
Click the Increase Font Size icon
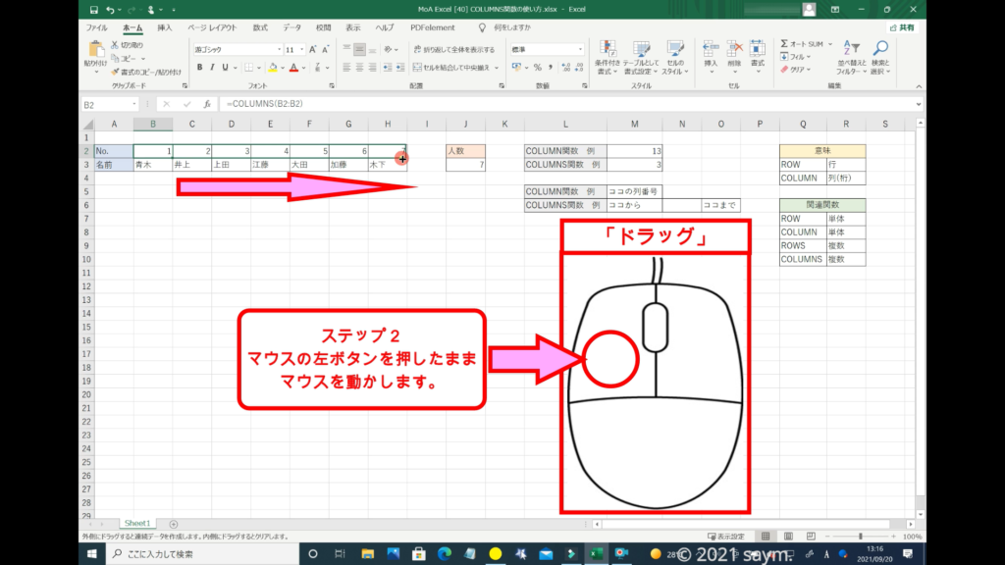pyautogui.click(x=313, y=49)
